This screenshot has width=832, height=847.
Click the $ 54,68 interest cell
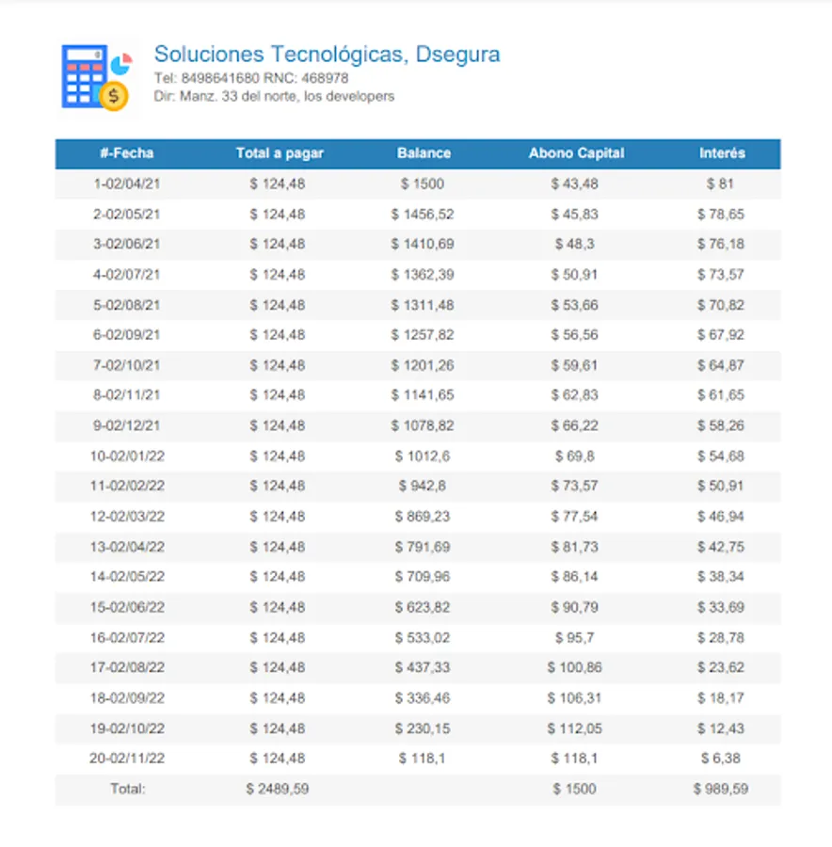tap(720, 456)
